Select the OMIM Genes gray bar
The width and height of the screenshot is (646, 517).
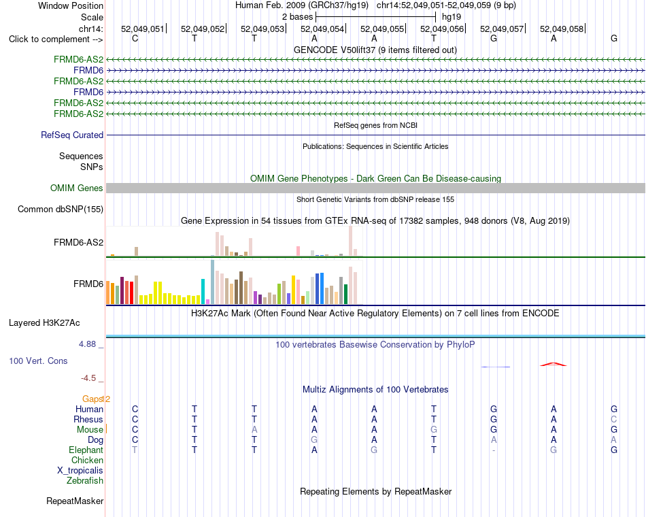375,188
